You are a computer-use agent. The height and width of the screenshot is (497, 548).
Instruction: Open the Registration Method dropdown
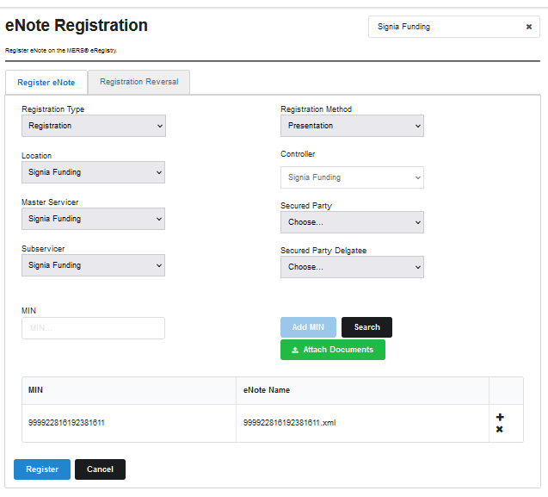(352, 126)
